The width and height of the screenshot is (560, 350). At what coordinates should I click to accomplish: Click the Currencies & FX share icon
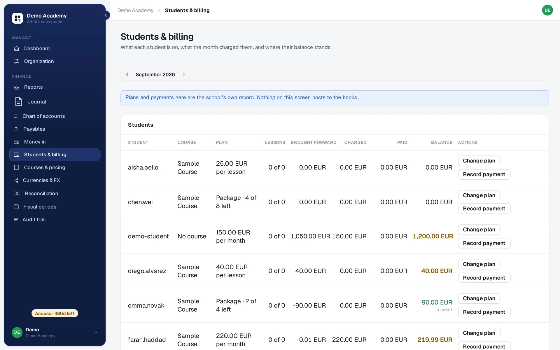click(x=16, y=180)
